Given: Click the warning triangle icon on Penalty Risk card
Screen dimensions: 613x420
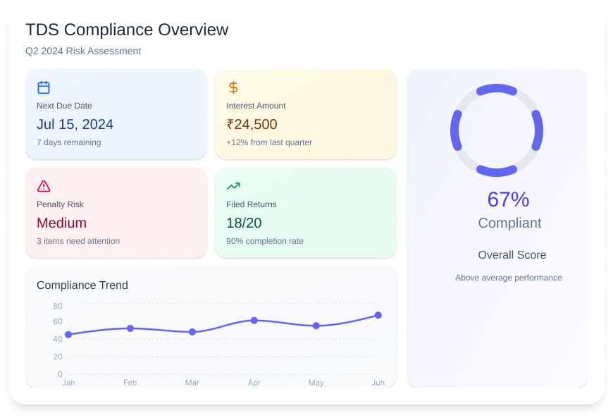Looking at the screenshot, I should pyautogui.click(x=44, y=186).
